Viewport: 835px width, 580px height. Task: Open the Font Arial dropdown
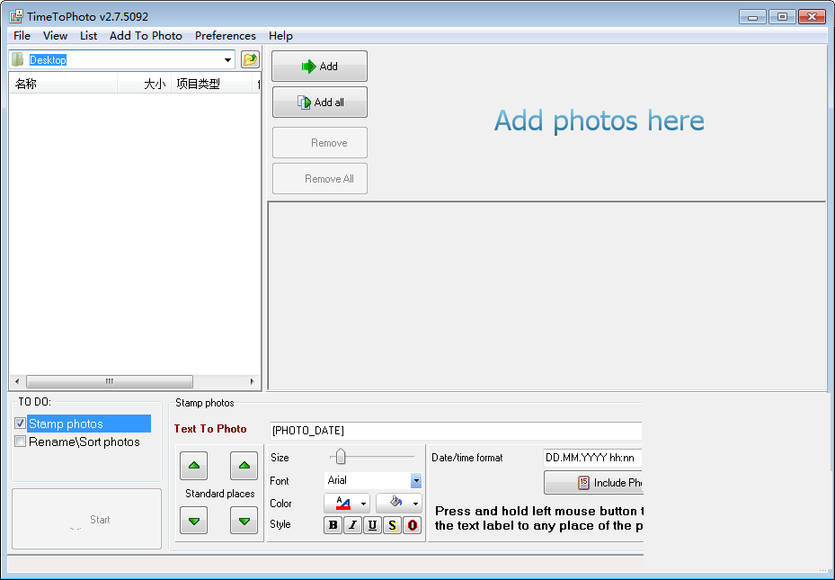pos(416,480)
